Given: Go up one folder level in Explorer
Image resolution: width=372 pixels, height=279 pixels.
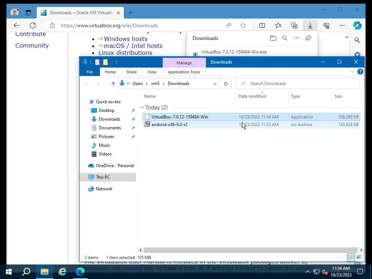Looking at the screenshot, I should [x=113, y=84].
